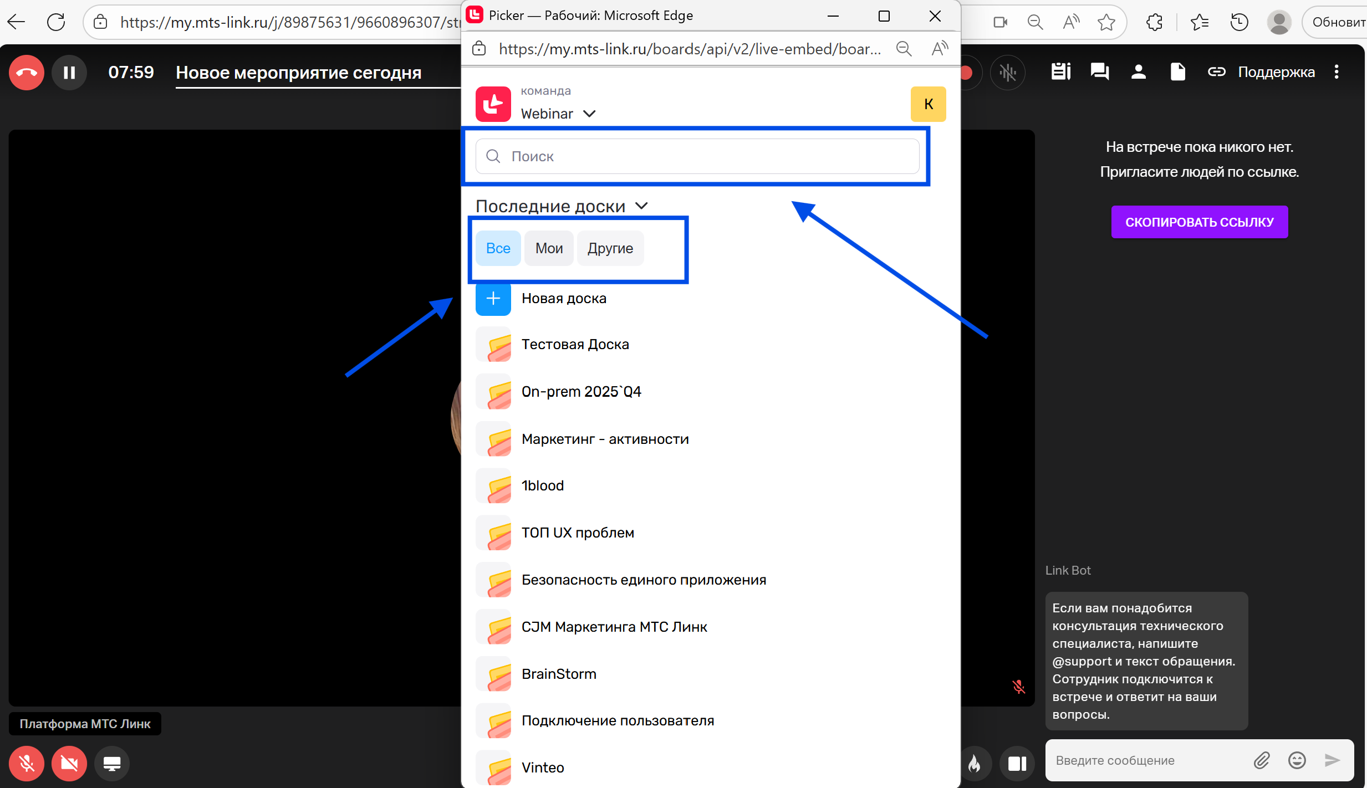
Task: Open the agenda notes icon
Action: 1060,72
